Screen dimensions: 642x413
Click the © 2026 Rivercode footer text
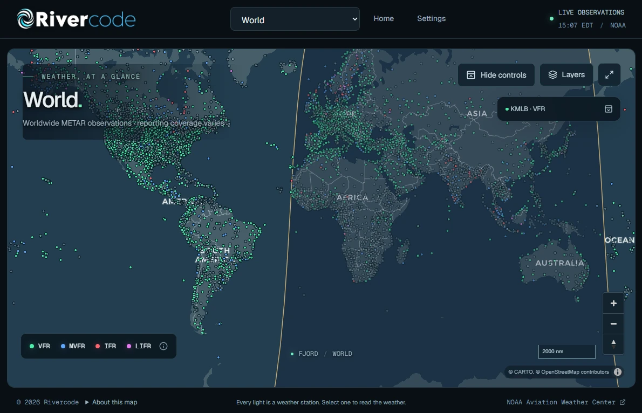pos(47,402)
